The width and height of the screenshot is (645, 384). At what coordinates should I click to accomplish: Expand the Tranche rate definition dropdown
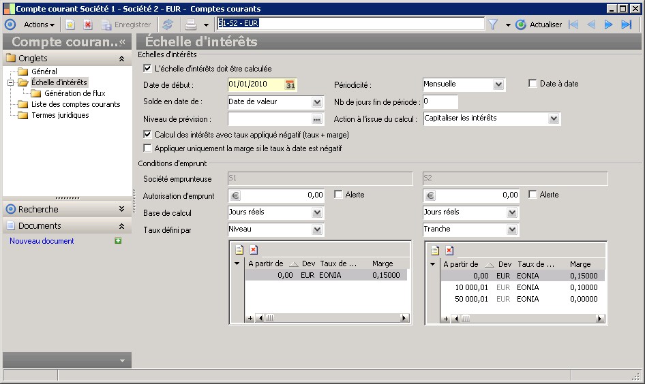[x=513, y=229]
